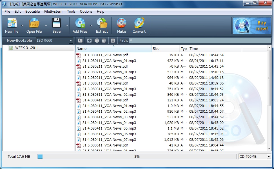Click the properties list icon
274x169 pixels.
tap(113, 41)
